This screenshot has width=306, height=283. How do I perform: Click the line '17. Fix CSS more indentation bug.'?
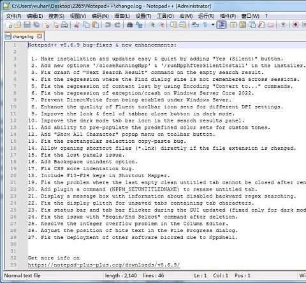click(x=81, y=169)
